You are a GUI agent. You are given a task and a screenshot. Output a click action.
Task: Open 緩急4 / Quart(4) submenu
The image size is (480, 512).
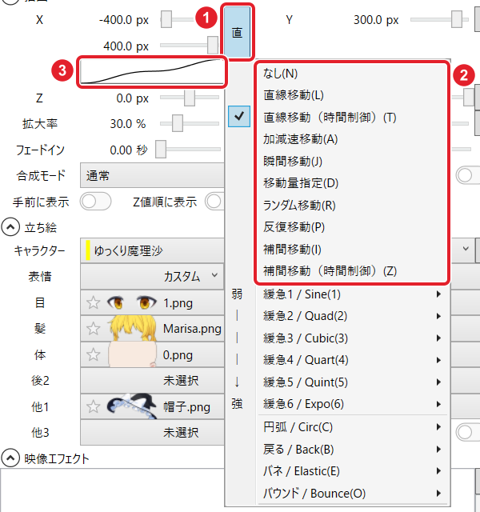tap(352, 360)
